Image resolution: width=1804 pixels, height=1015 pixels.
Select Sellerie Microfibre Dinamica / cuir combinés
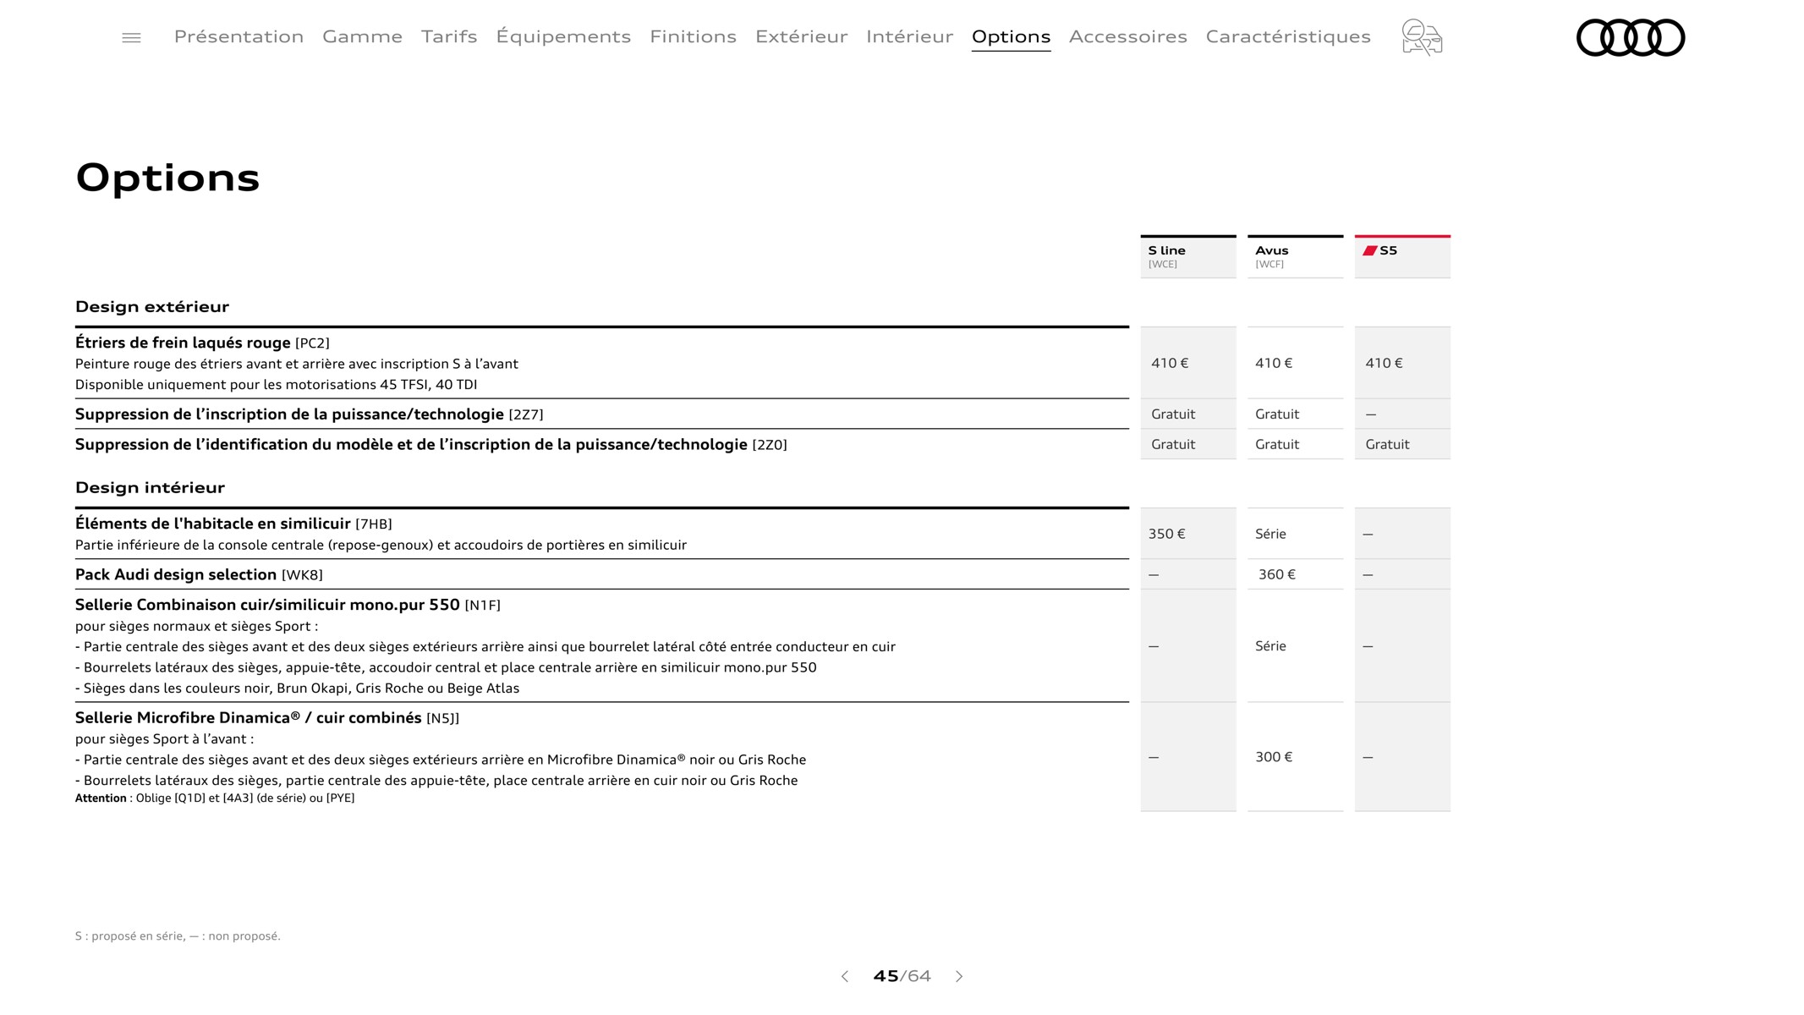click(x=602, y=757)
